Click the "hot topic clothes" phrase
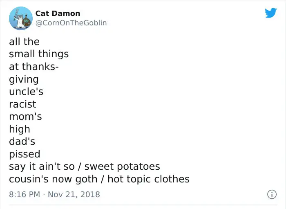 pyautogui.click(x=148, y=179)
